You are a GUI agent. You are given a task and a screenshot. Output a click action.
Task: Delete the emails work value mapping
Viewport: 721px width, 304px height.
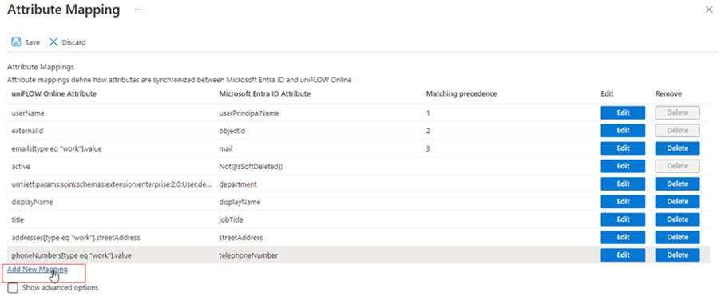pyautogui.click(x=677, y=148)
